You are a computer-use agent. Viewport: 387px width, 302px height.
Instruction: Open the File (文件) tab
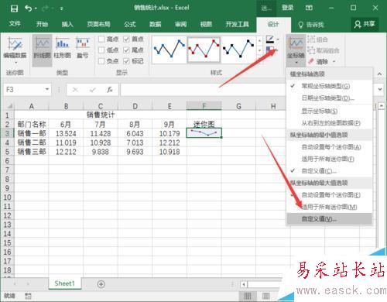pyautogui.click(x=15, y=24)
